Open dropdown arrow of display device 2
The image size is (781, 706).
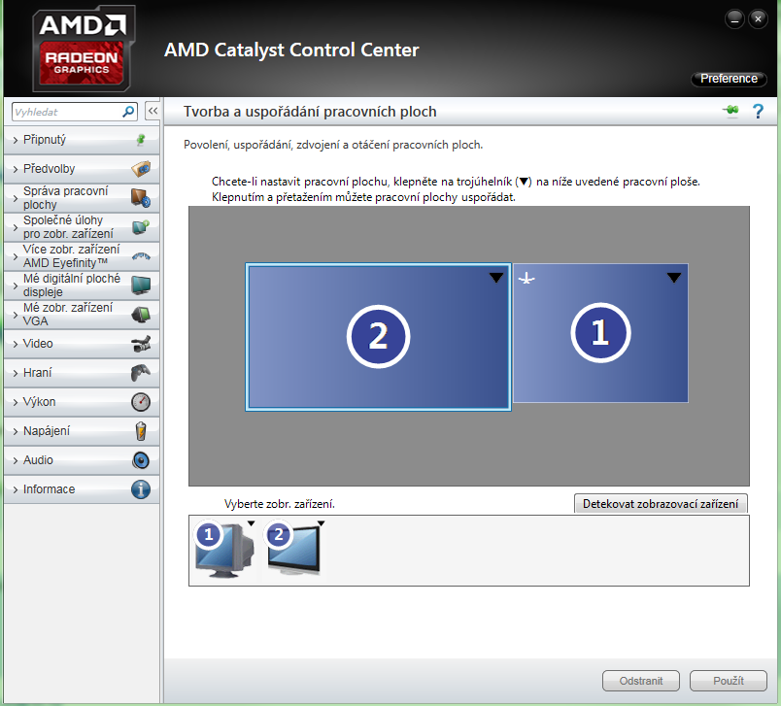(322, 523)
